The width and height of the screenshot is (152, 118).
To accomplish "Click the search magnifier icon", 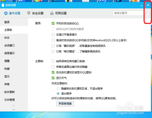I will 147,13.
